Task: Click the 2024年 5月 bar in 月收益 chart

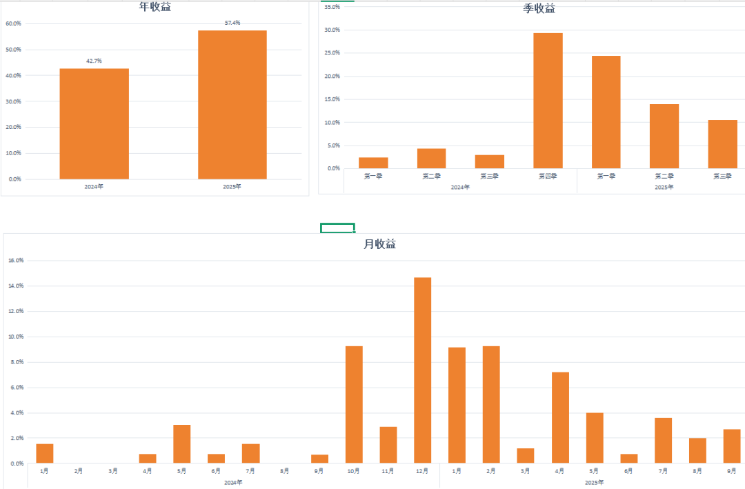Action: [182, 444]
